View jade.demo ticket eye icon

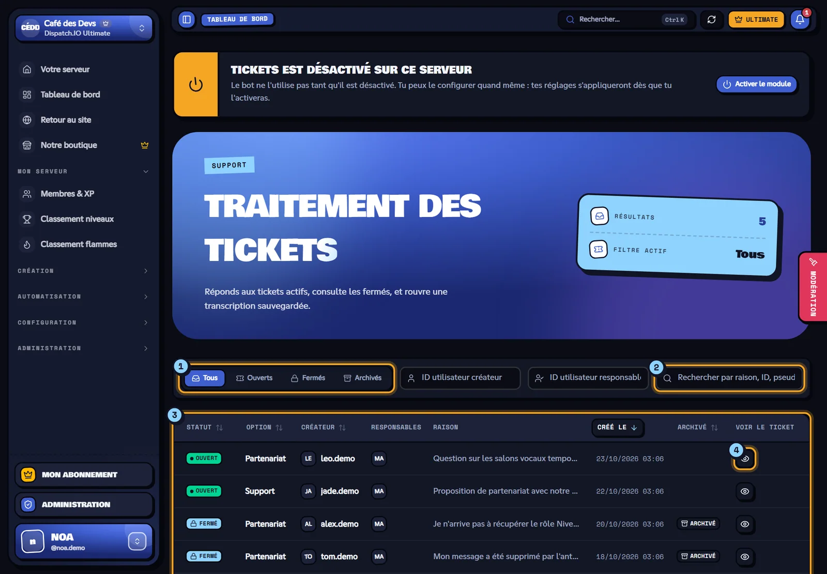745,491
